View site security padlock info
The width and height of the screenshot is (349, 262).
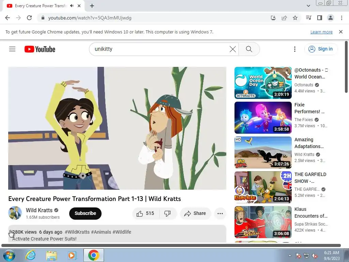point(43,18)
